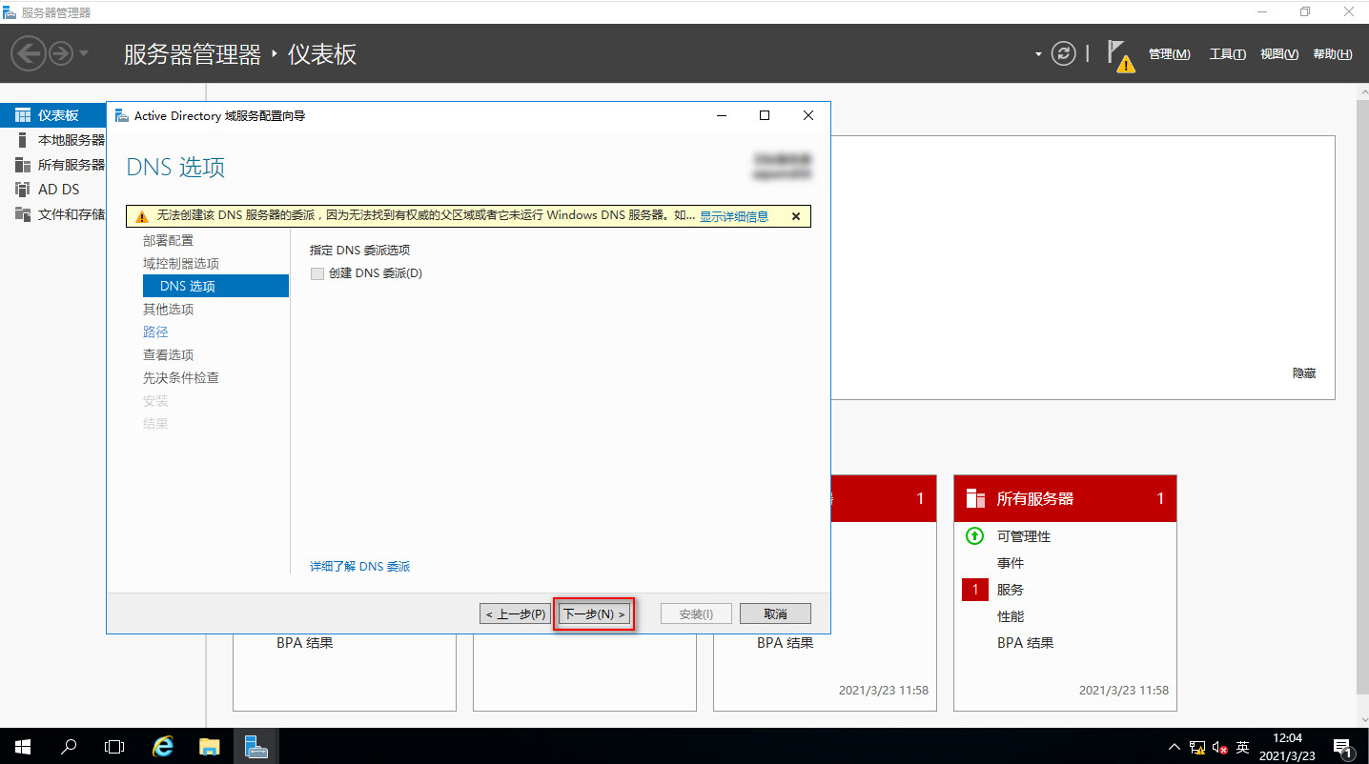Click the forward navigation arrow in Server Manager
Screen dimensions: 1369x764
tap(61, 53)
